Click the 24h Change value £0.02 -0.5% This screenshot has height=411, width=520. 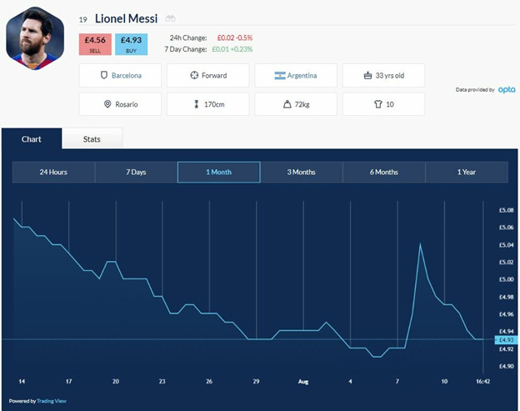pos(235,38)
